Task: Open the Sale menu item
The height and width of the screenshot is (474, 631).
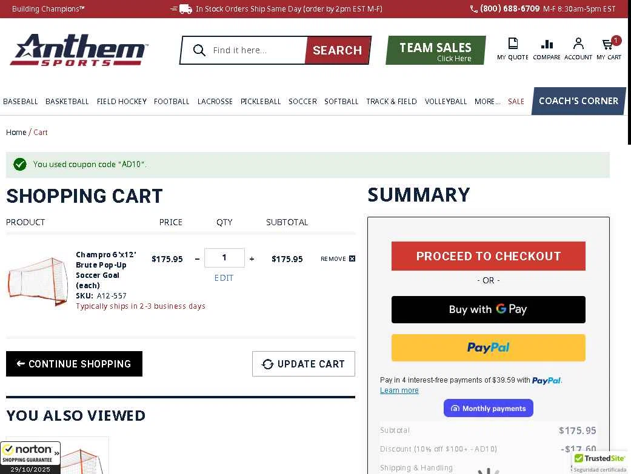Action: [516, 101]
